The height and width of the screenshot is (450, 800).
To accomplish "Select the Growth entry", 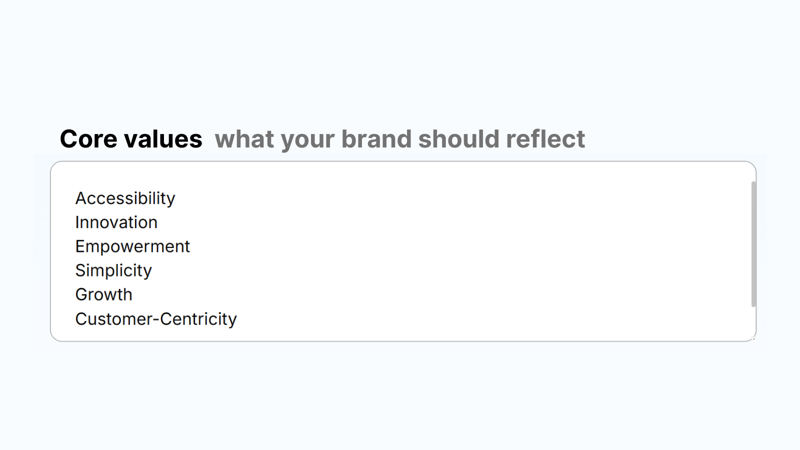I will coord(103,294).
